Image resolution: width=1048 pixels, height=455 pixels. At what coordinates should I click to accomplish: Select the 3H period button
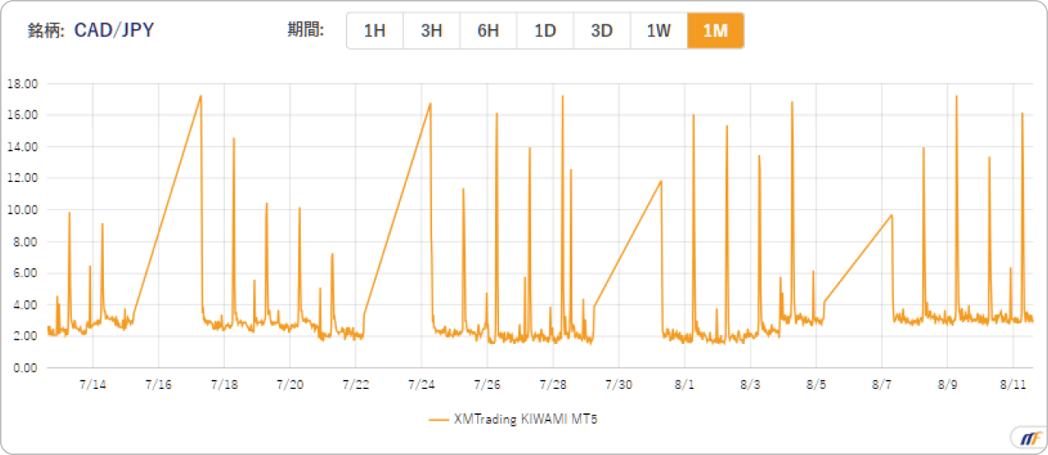(431, 31)
